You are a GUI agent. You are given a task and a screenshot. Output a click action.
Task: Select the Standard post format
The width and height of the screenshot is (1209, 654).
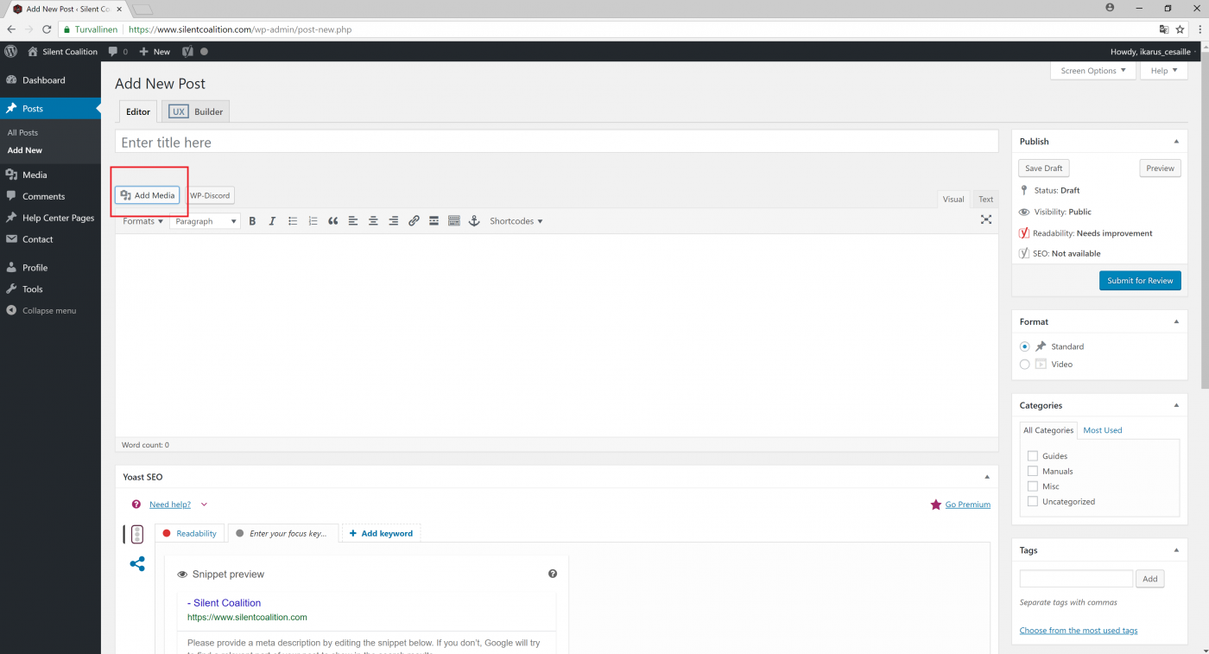[x=1025, y=346]
